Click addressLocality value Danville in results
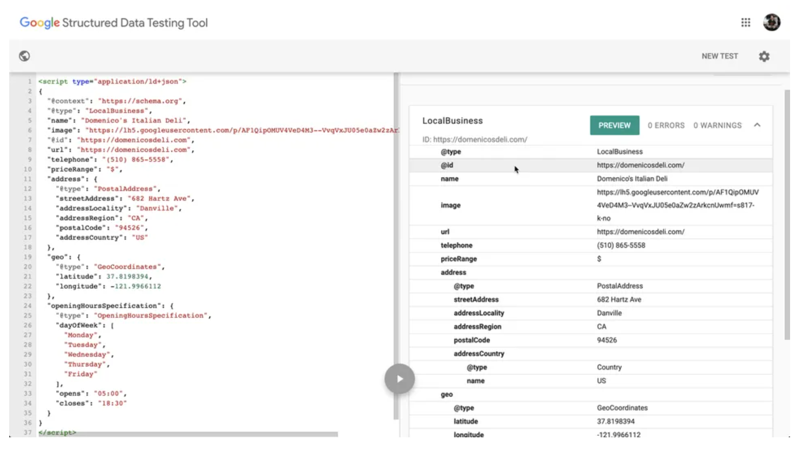The image size is (802, 463). coord(609,313)
